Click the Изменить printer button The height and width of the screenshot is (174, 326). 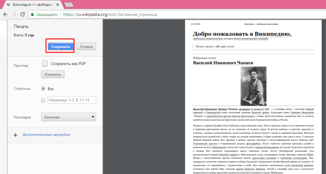coord(53,74)
